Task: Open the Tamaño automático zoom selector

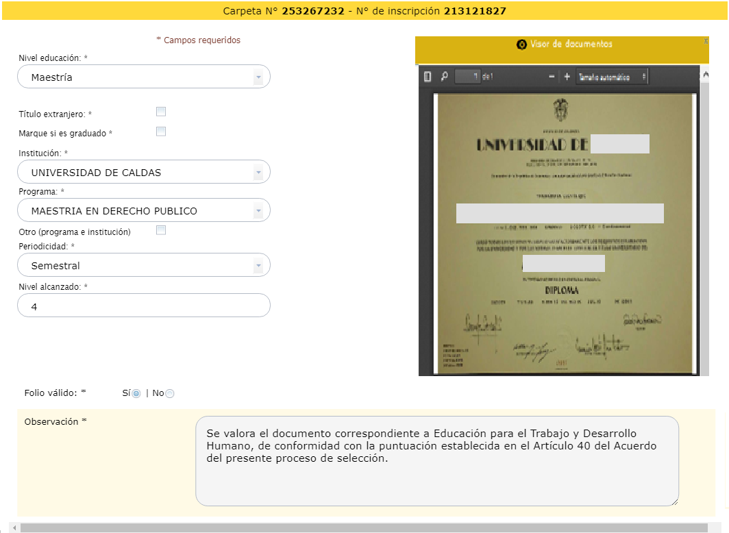Action: [x=612, y=77]
